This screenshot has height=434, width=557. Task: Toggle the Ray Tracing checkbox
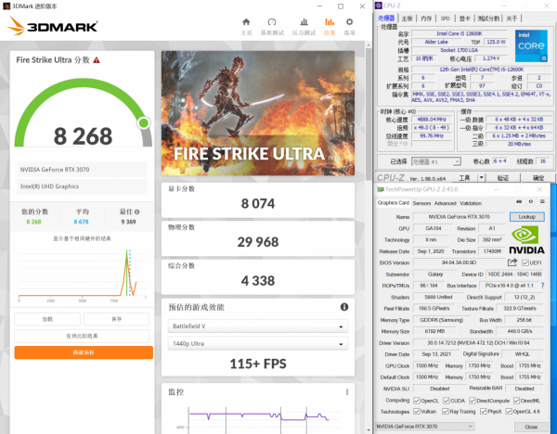pos(445,412)
